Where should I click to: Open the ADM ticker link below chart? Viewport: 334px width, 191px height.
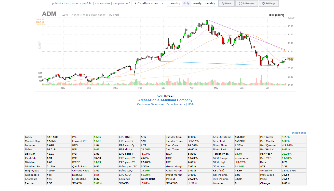tap(159, 96)
